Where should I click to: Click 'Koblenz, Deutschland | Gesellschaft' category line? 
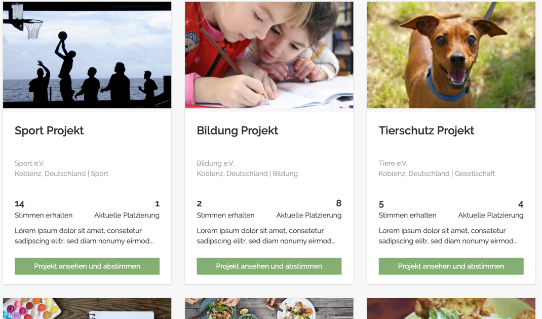click(x=437, y=173)
